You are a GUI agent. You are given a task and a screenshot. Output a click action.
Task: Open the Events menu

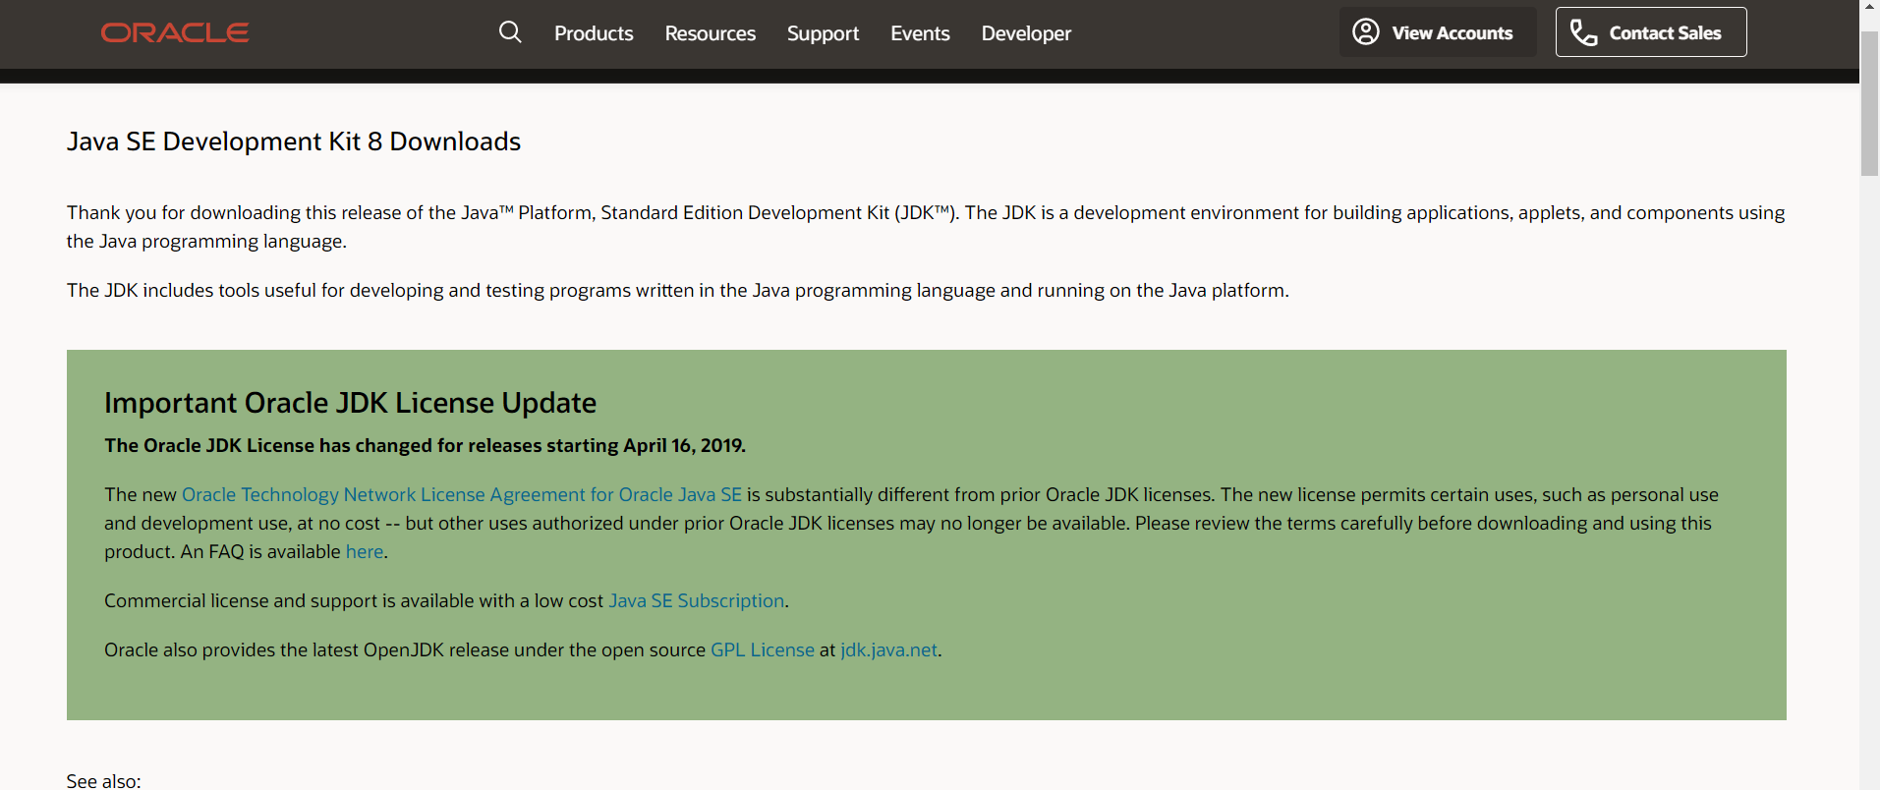[920, 33]
